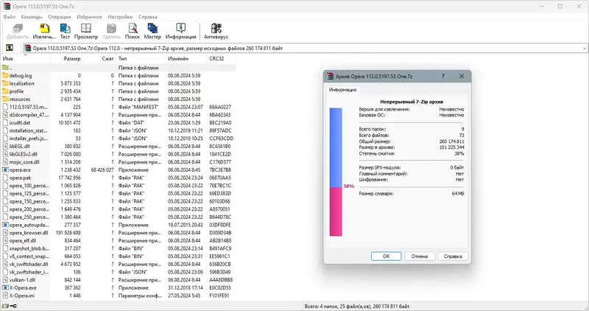Open the Операции menu

[60, 17]
